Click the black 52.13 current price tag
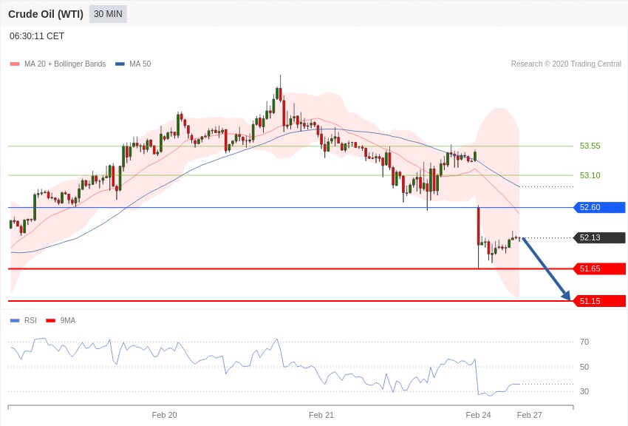Viewport: 628px width, 426px height. (x=600, y=237)
